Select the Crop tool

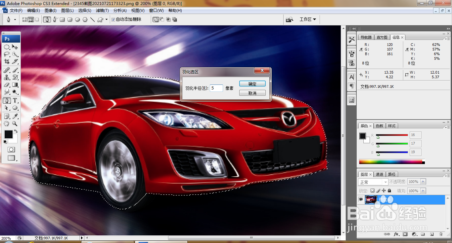[7, 61]
